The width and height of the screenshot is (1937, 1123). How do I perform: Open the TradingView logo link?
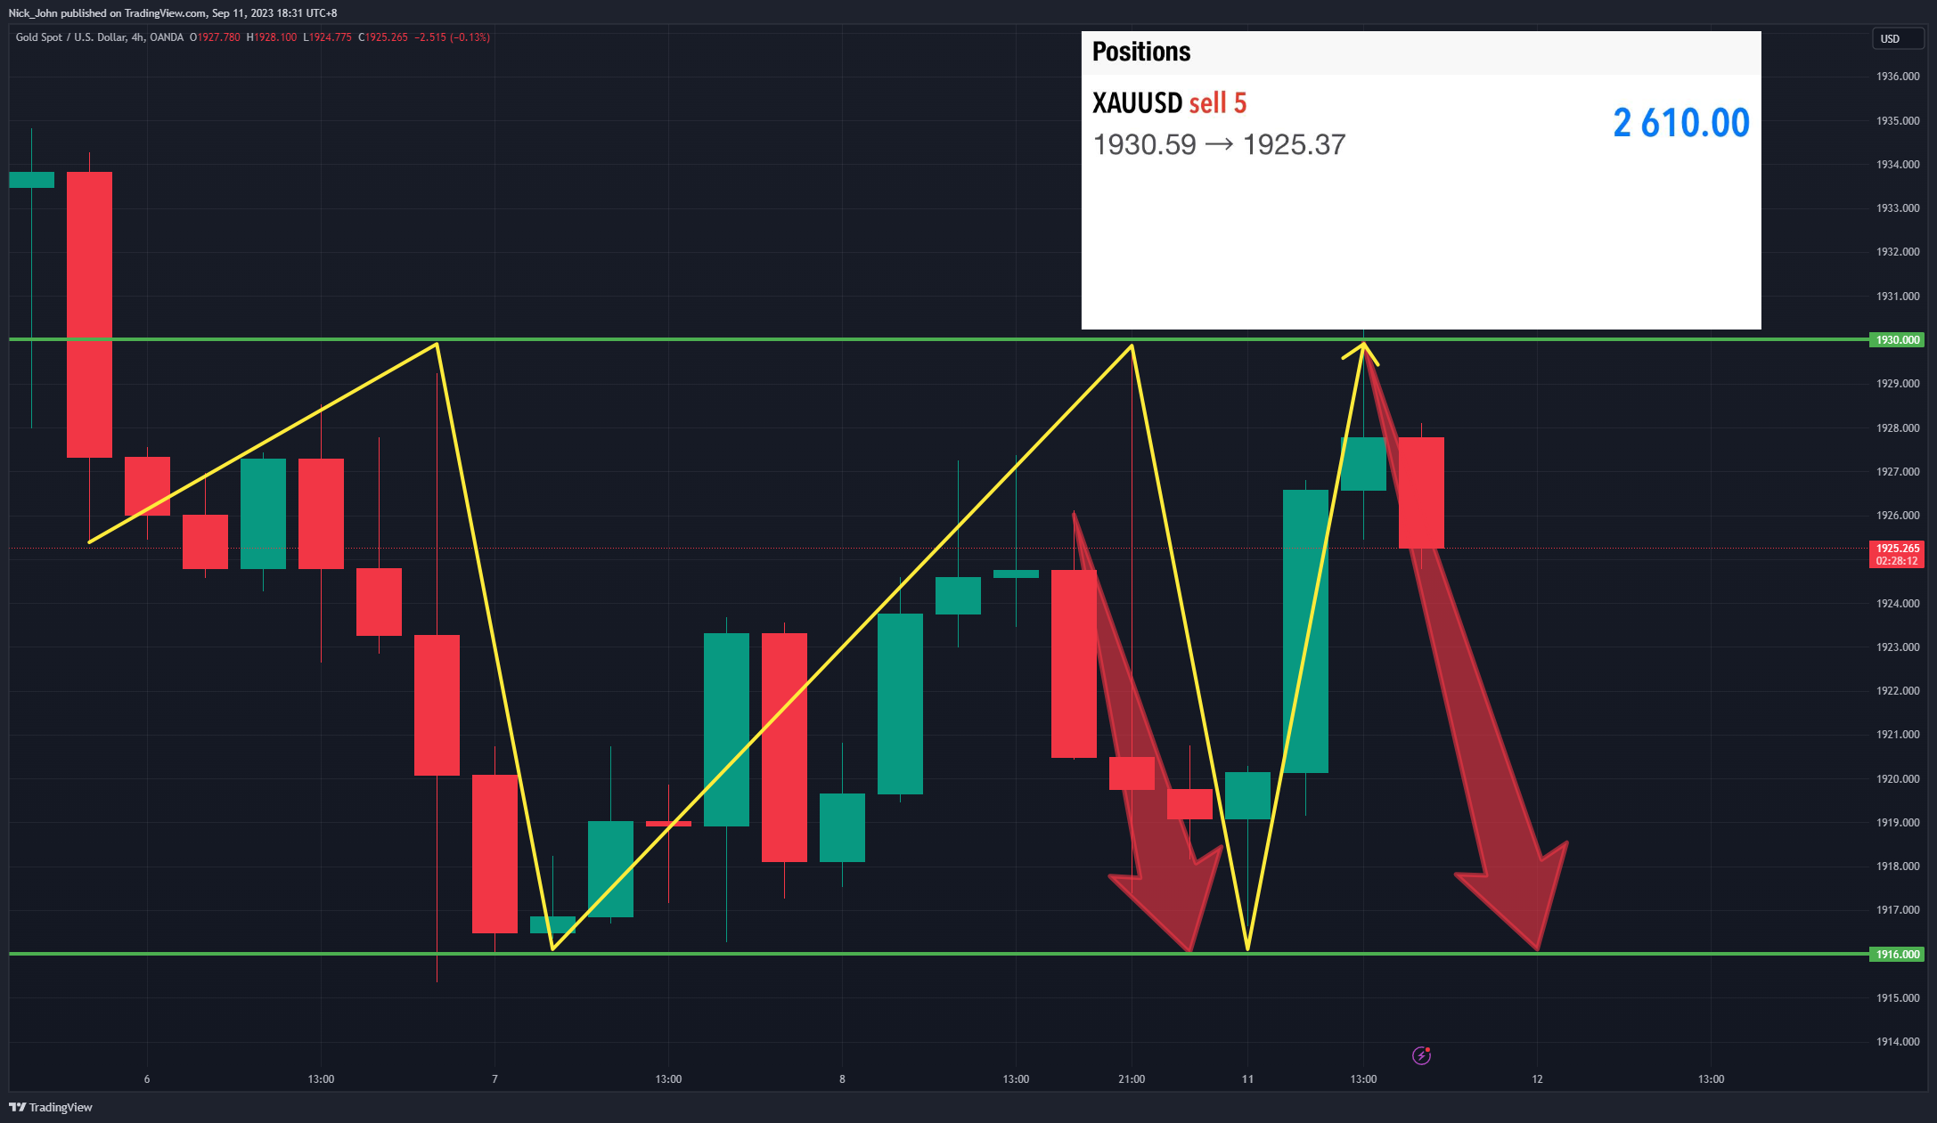(51, 1107)
